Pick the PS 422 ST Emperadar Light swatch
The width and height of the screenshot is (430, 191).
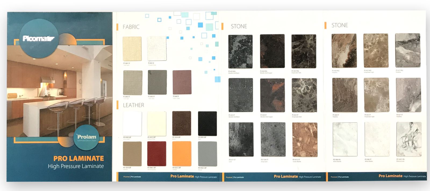(376, 95)
